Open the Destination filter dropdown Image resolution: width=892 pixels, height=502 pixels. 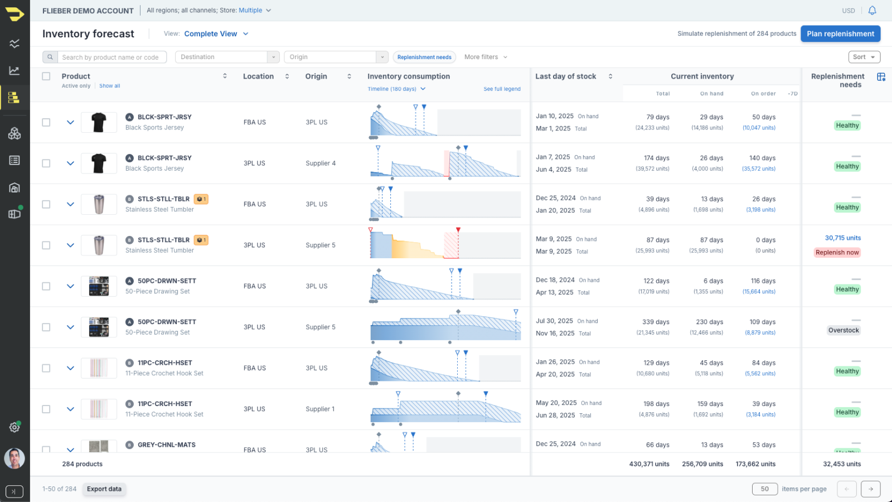click(227, 57)
